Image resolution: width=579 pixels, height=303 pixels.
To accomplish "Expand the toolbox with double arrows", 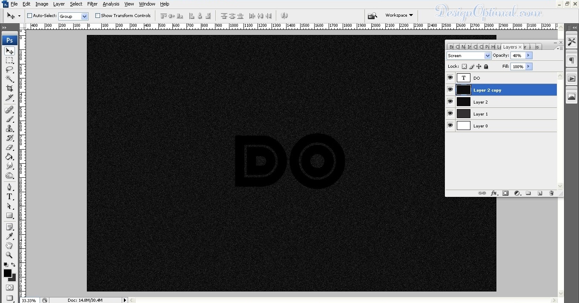I will [x=5, y=28].
